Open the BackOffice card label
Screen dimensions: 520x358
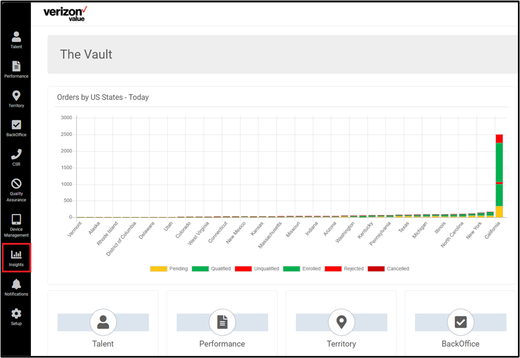click(x=460, y=344)
